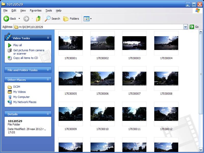
Task: Open the Address bar dropdown
Action: pos(185,27)
